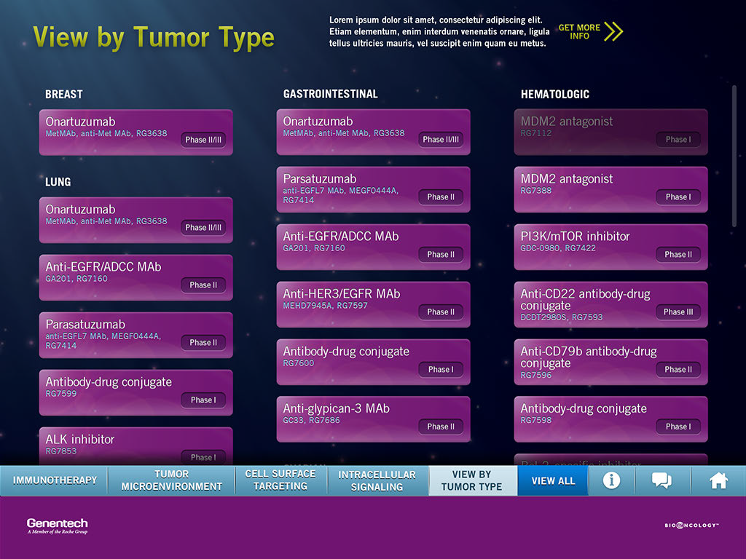Click Phase II/III badge on Breast Onartuzumab
Image resolution: width=746 pixels, height=559 pixels.
coord(203,140)
